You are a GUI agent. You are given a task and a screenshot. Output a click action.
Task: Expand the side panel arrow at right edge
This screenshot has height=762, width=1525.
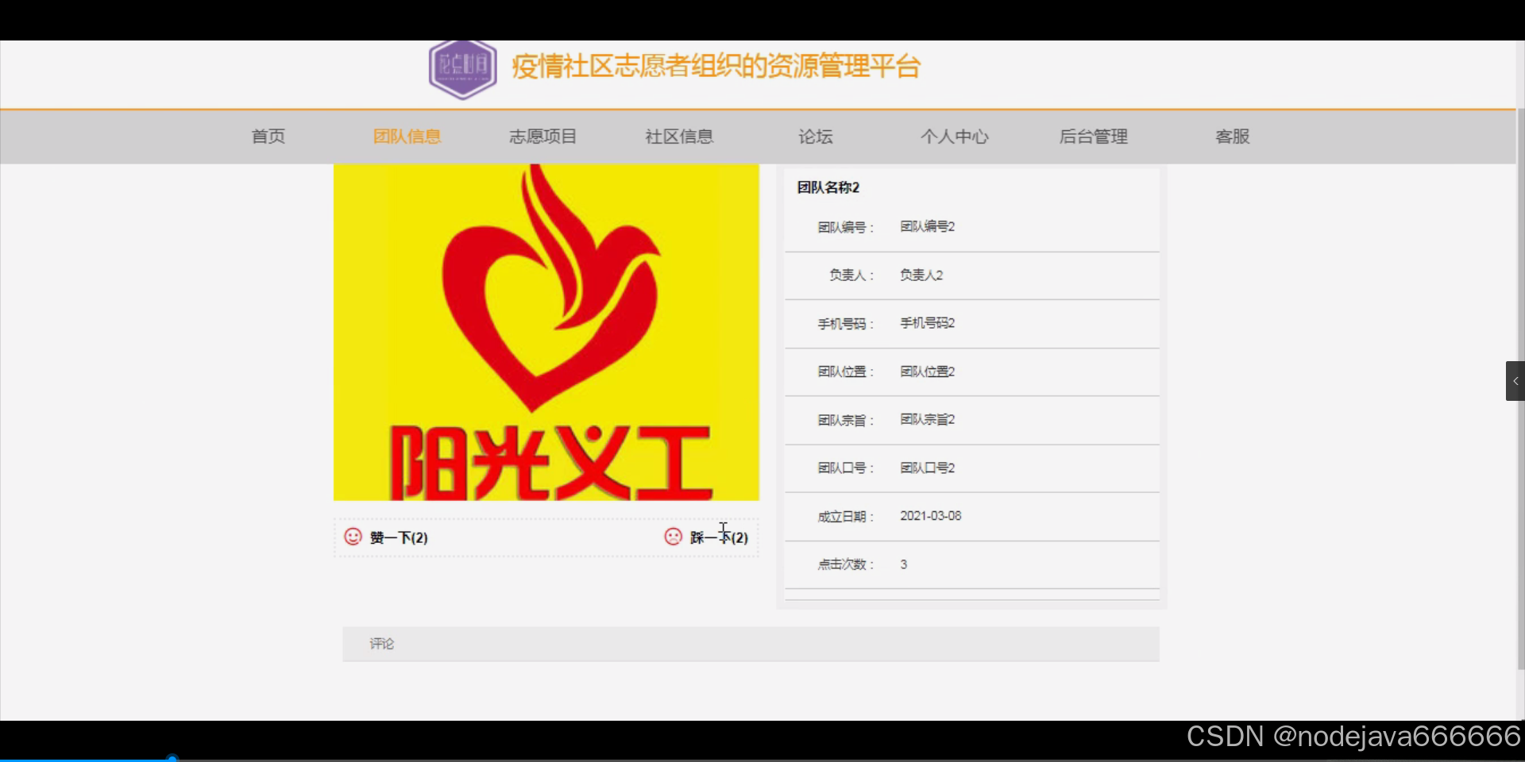point(1515,381)
